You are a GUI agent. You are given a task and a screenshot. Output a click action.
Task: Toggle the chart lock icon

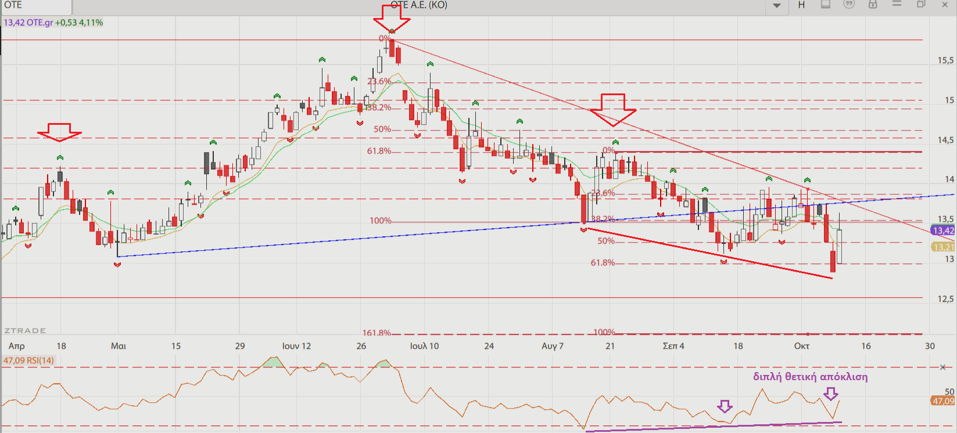pyautogui.click(x=873, y=5)
